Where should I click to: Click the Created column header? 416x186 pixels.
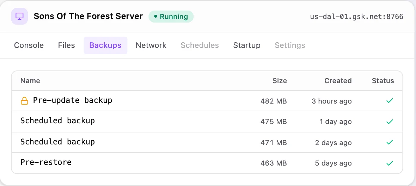coord(338,81)
